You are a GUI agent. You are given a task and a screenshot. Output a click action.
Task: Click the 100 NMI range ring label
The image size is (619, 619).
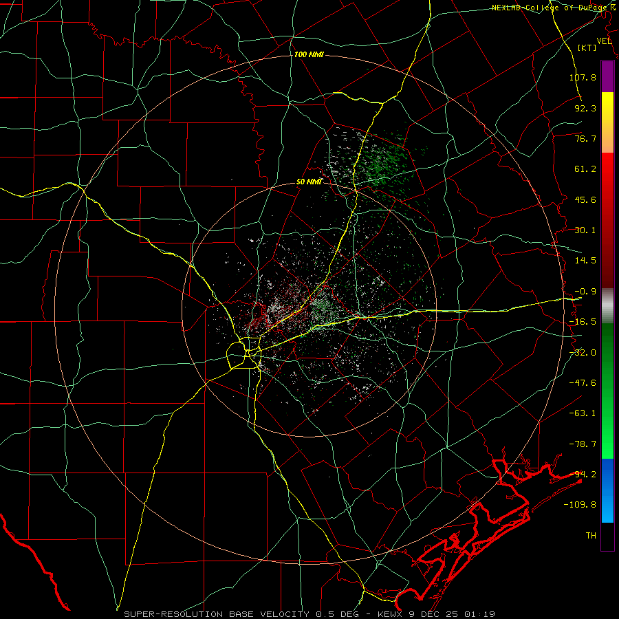pyautogui.click(x=309, y=54)
